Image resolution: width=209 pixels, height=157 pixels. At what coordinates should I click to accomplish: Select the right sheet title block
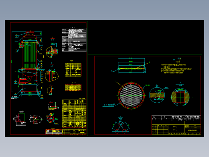coord(176,125)
